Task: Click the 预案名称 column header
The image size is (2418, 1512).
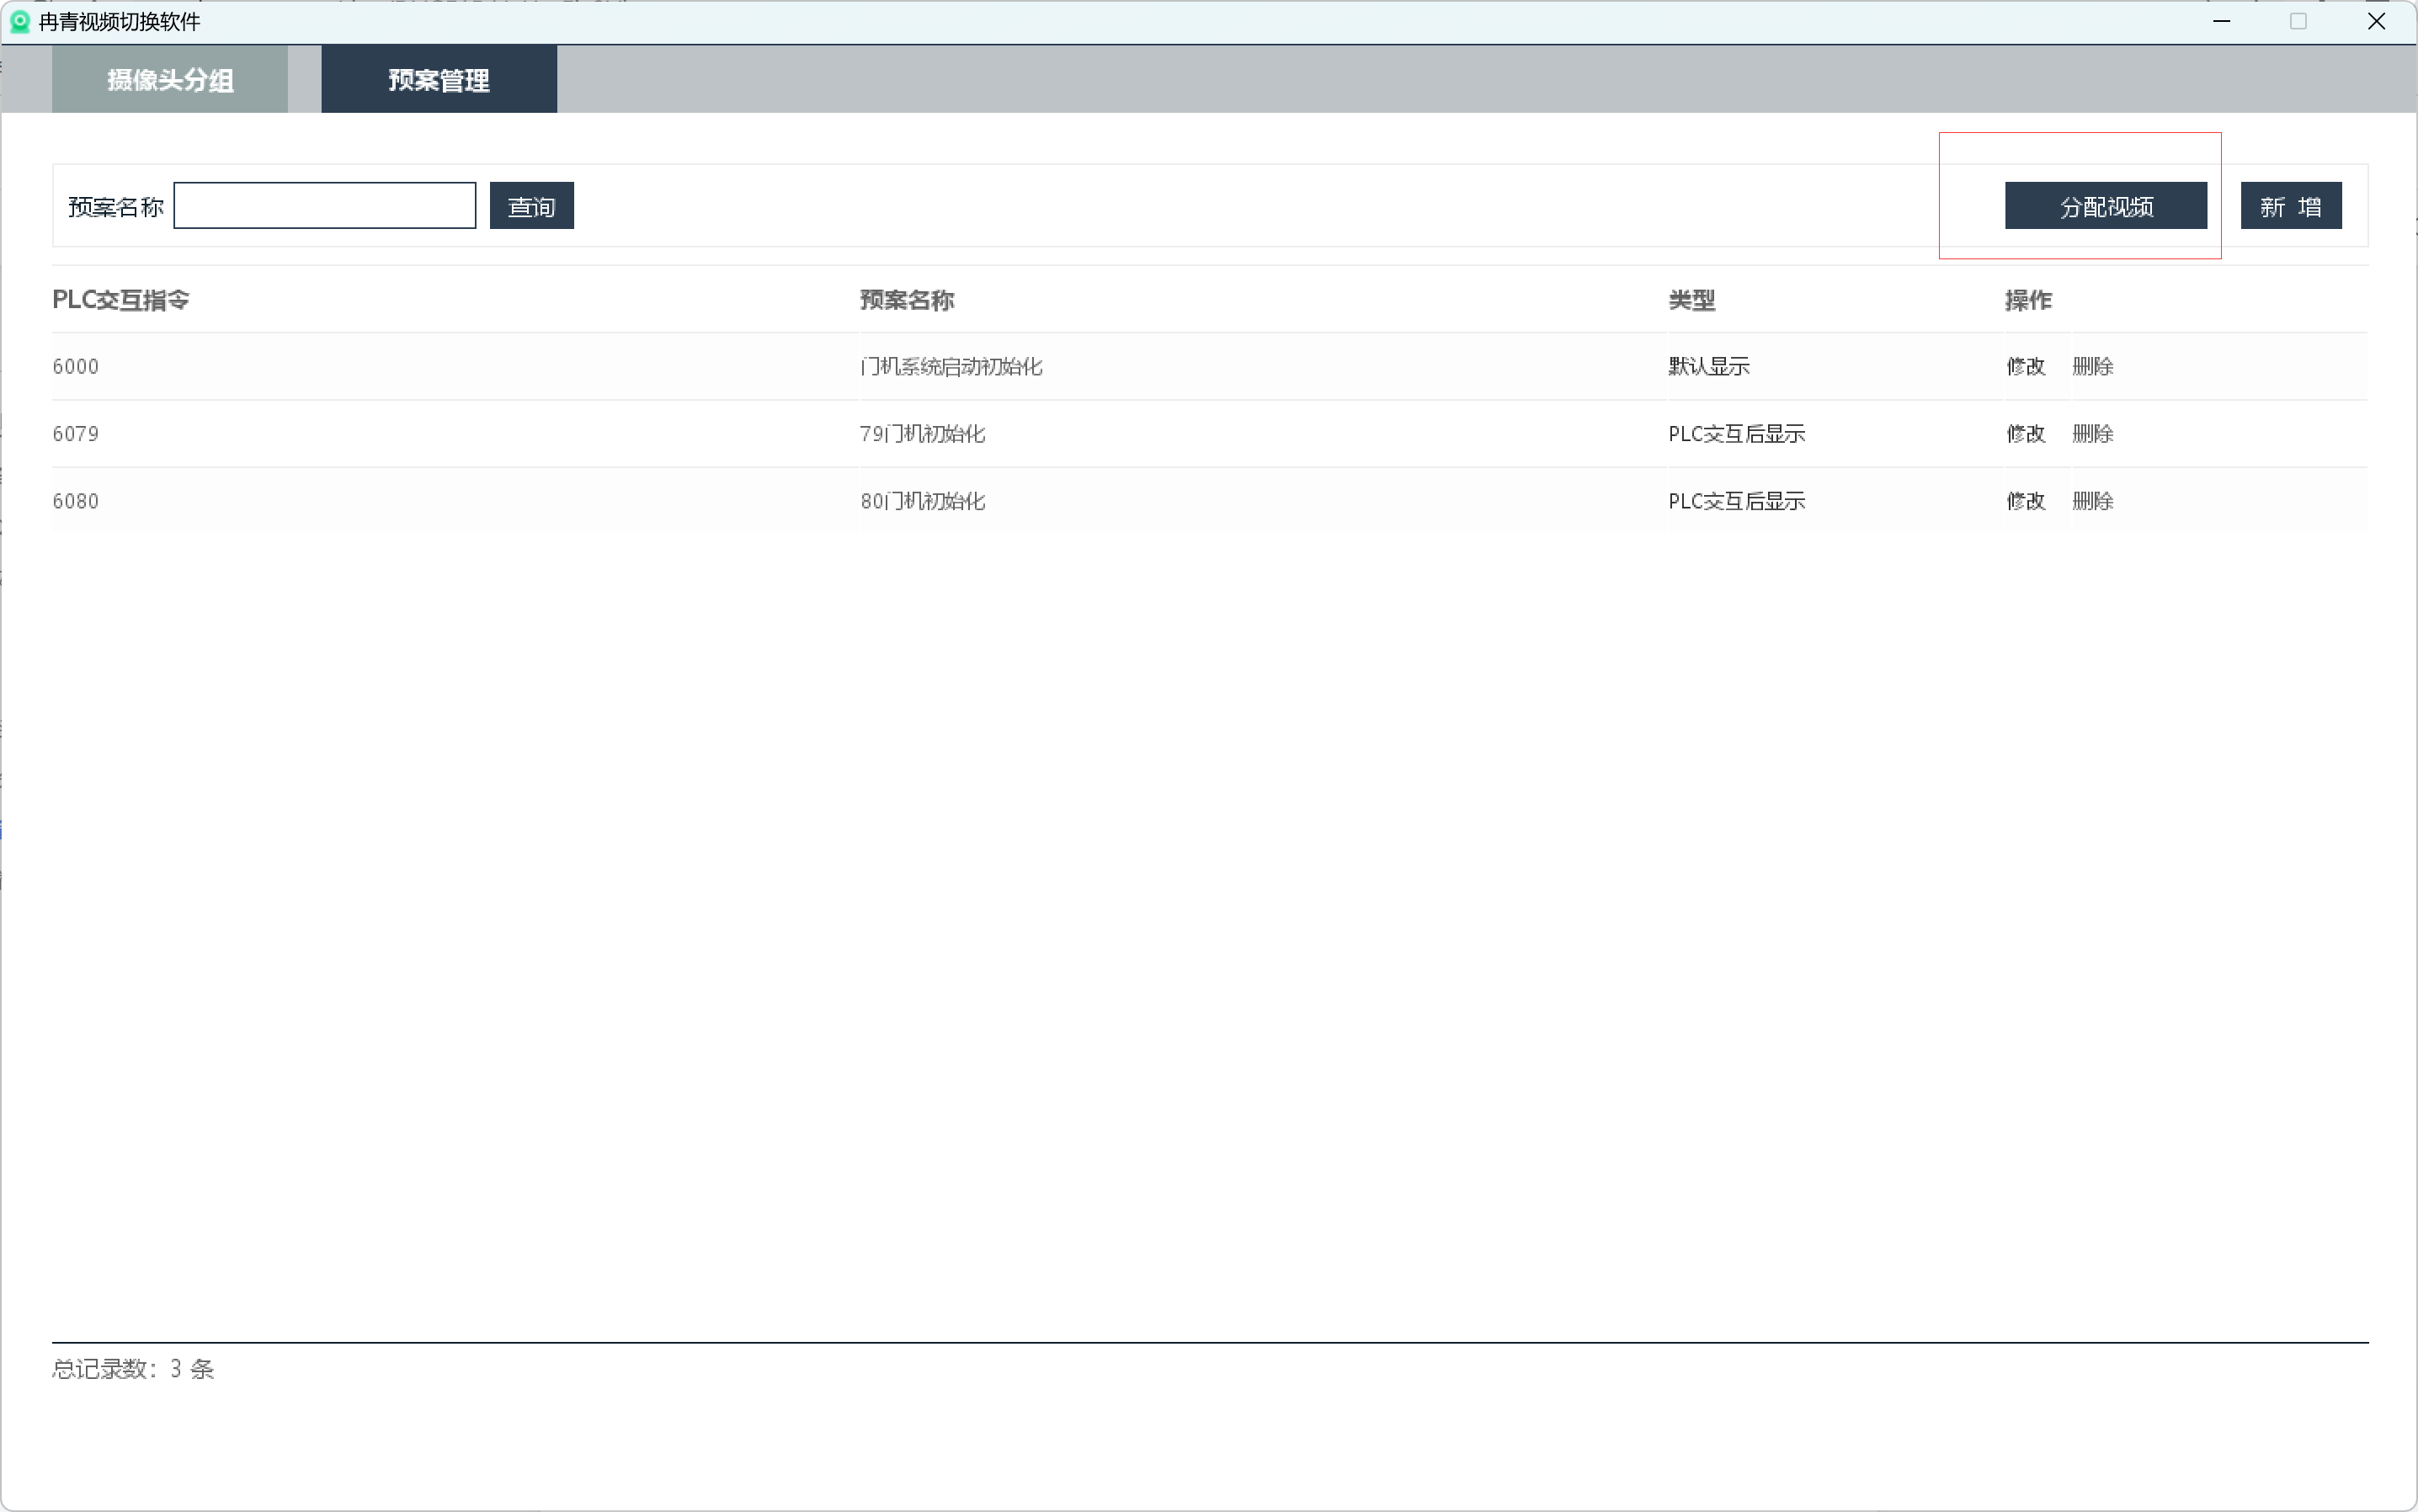Action: (x=907, y=299)
